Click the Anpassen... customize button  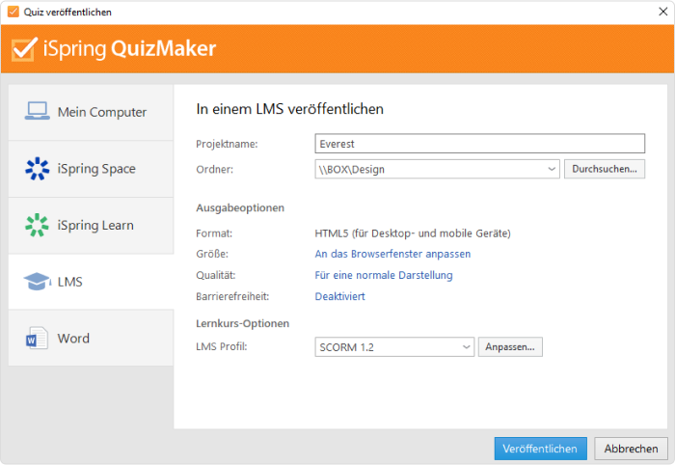click(510, 347)
